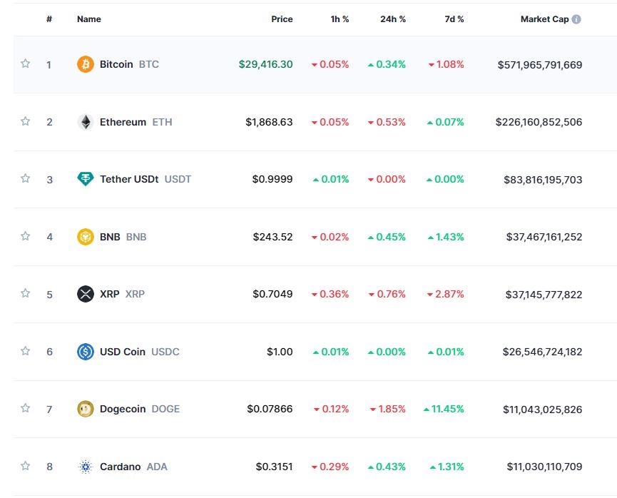Sort by 24h % column header

(x=392, y=19)
